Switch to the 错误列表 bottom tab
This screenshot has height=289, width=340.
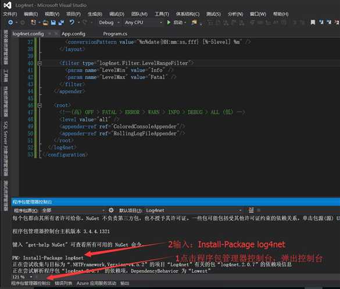point(63,283)
